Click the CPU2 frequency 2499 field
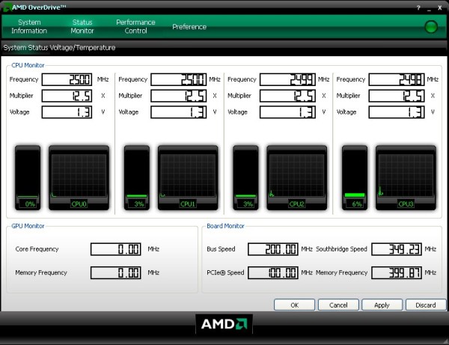449x345 pixels. (287, 79)
